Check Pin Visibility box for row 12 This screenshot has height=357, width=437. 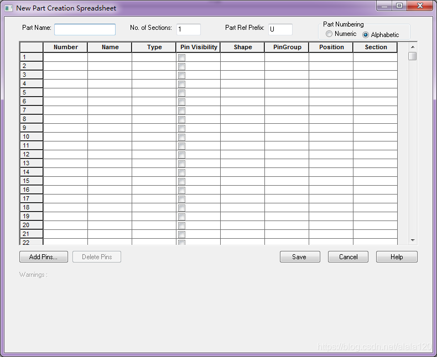tap(182, 155)
